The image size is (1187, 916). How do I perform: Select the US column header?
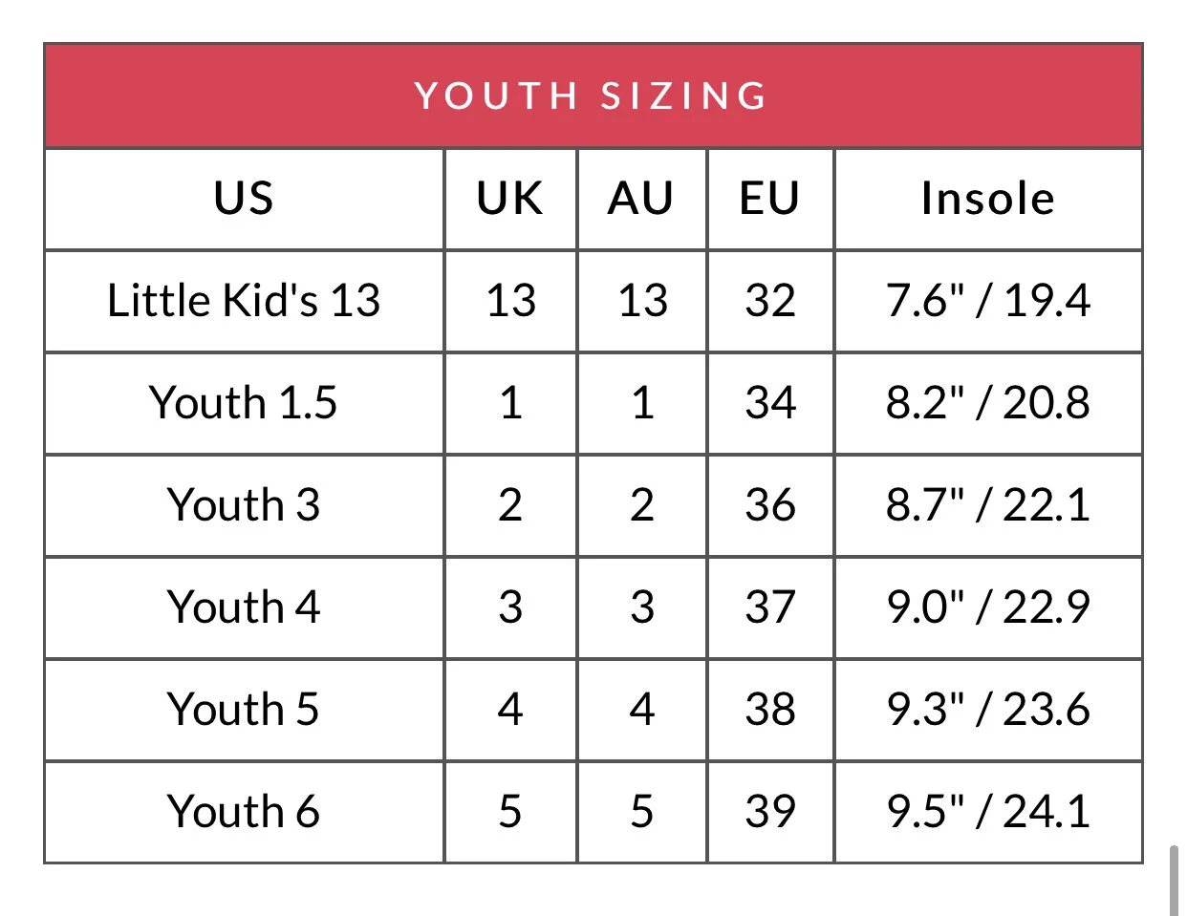(244, 199)
